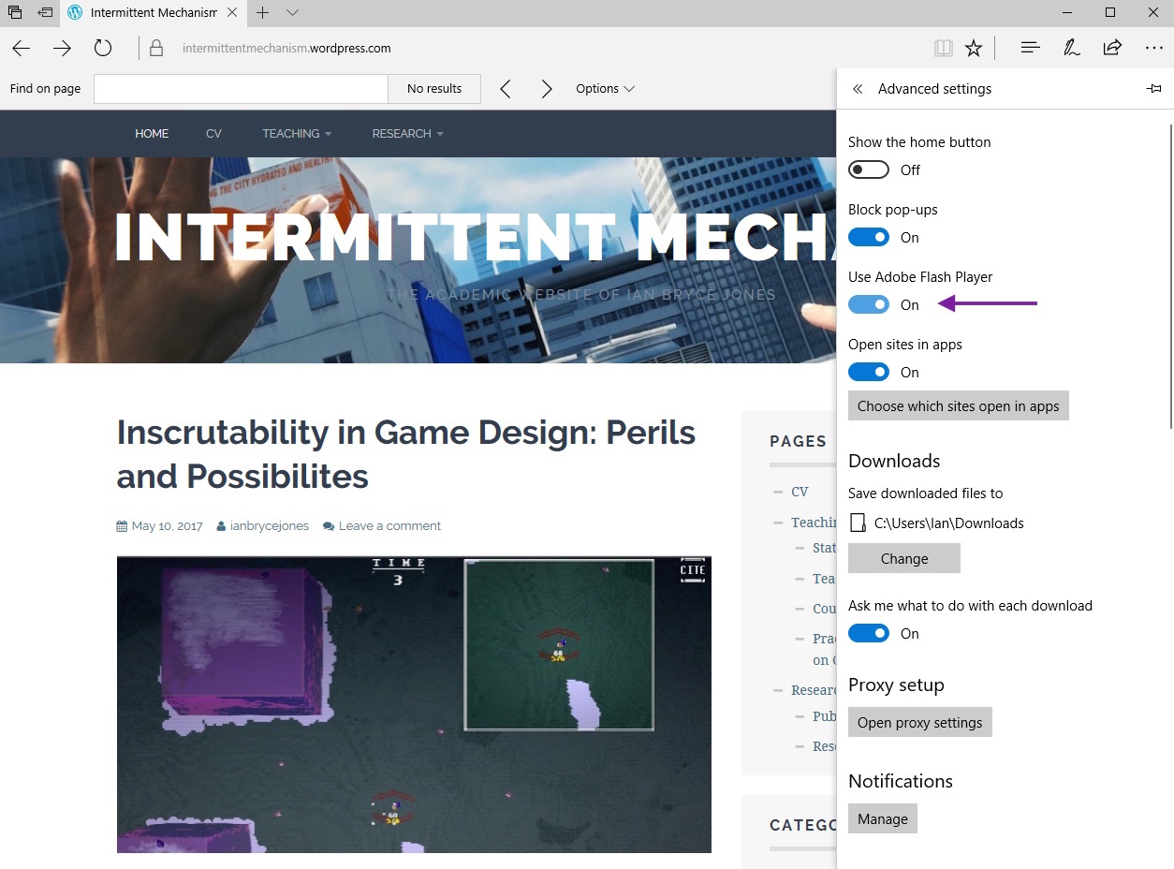Image resolution: width=1174 pixels, height=869 pixels.
Task: Turn on Show the home button
Action: [x=869, y=170]
